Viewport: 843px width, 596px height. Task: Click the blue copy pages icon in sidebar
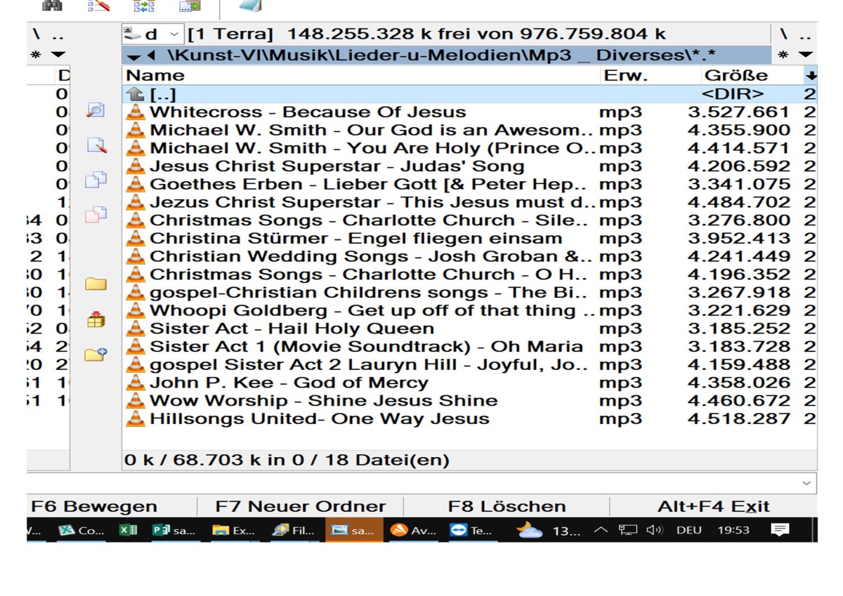click(x=96, y=180)
